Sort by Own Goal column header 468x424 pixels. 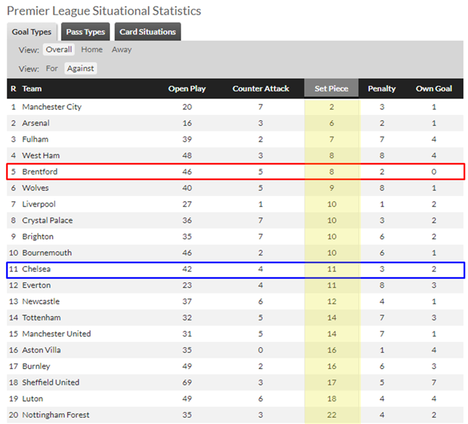(x=434, y=89)
